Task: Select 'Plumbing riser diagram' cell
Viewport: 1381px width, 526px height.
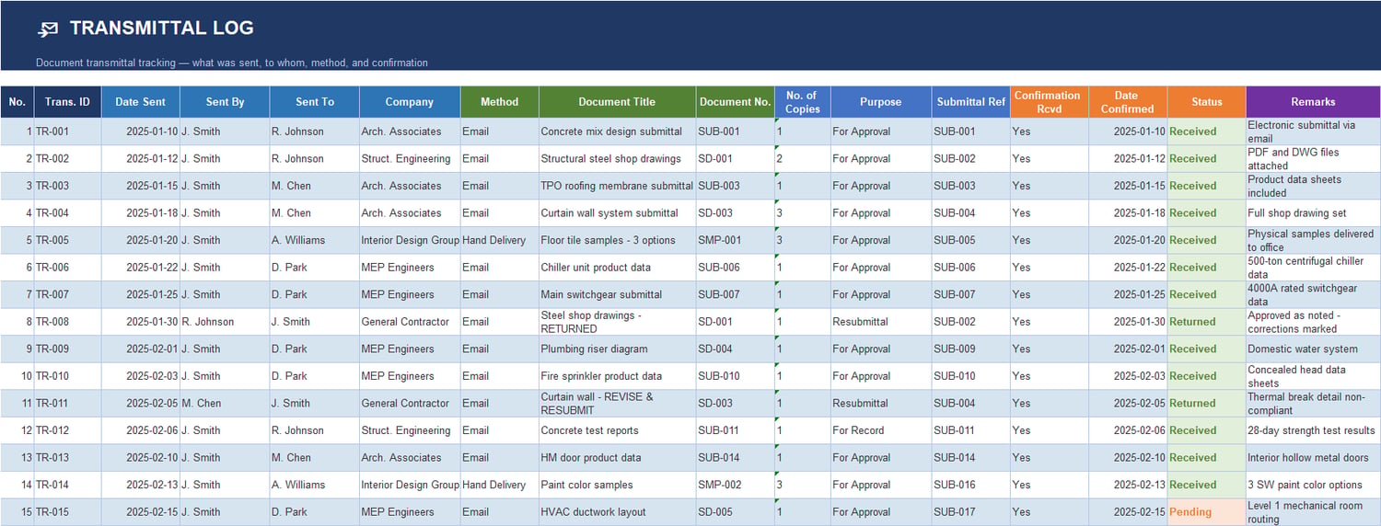Action: pos(617,349)
